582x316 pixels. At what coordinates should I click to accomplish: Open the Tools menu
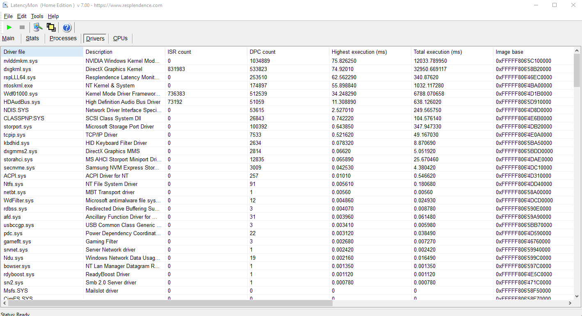click(x=37, y=16)
